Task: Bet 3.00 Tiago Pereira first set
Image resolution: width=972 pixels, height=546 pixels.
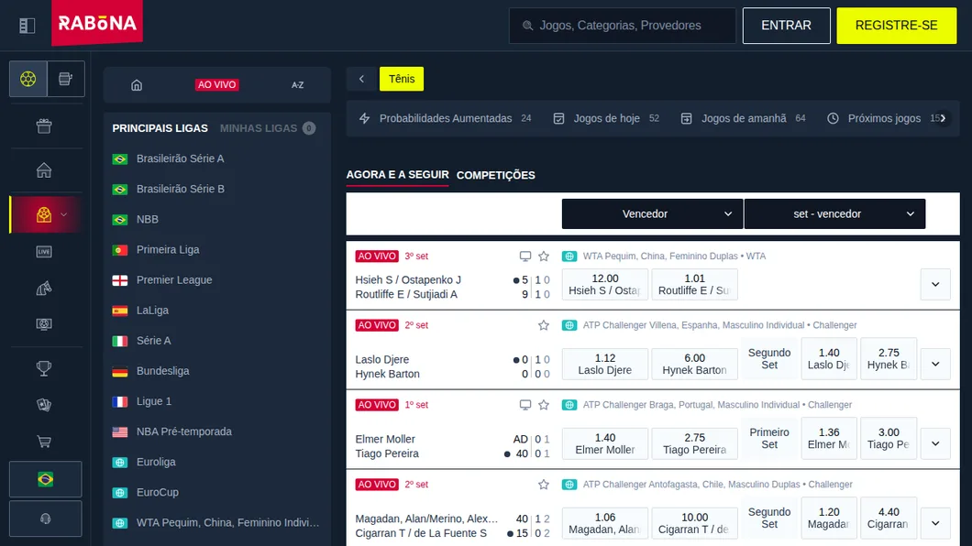Action: coord(889,438)
